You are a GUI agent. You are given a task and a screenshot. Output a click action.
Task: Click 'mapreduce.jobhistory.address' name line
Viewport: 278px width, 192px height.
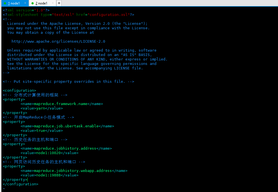pyautogui.click(x=66, y=148)
